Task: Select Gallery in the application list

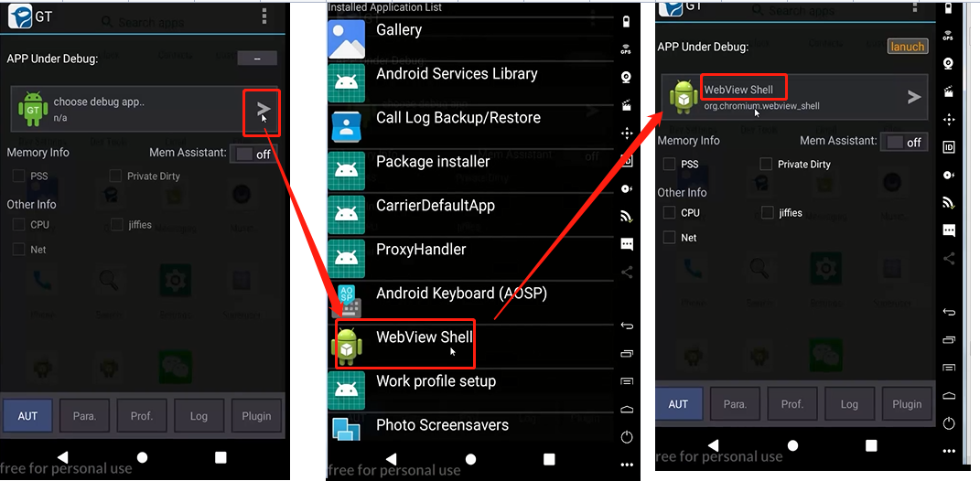Action: pyautogui.click(x=470, y=38)
